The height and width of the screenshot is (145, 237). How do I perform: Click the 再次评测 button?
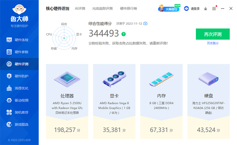point(213,34)
